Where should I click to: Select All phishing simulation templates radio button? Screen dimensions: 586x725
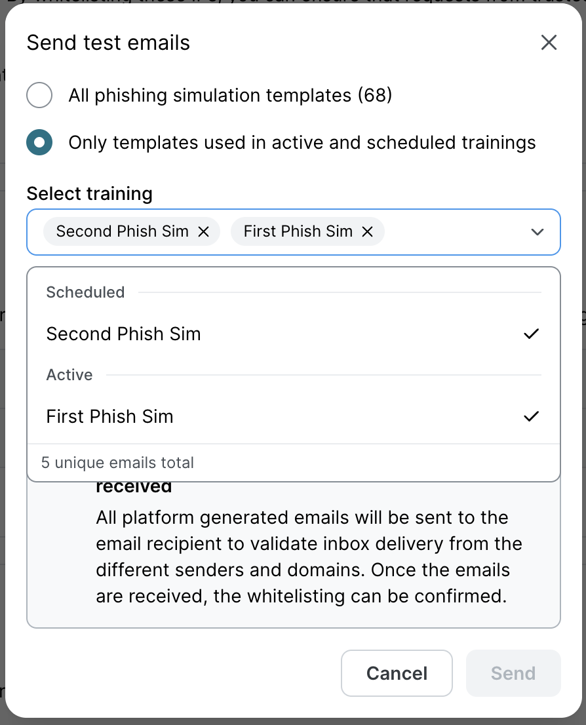pyautogui.click(x=39, y=96)
